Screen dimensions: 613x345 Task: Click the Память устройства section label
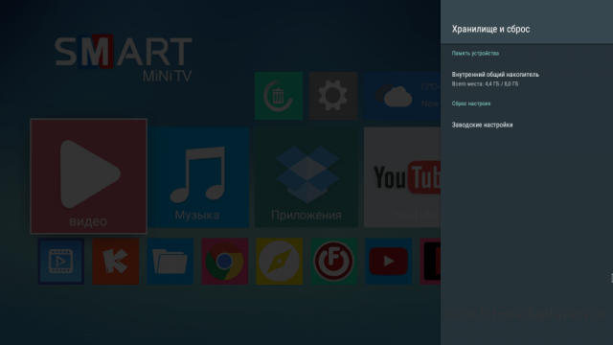475,54
